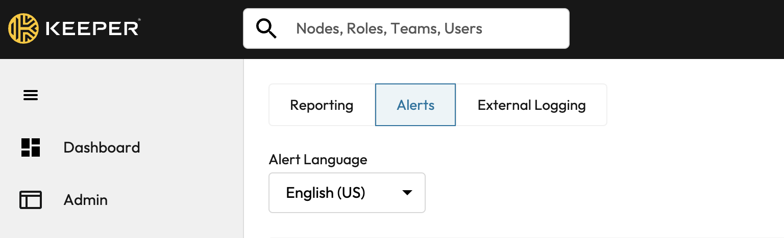This screenshot has height=238, width=784.
Task: Click the Dashboard grid icon
Action: coord(31,147)
